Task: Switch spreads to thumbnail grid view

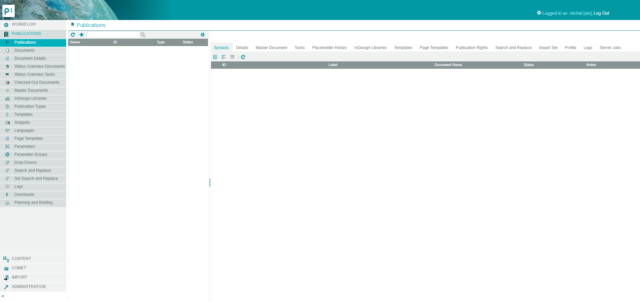Action: [x=215, y=57]
